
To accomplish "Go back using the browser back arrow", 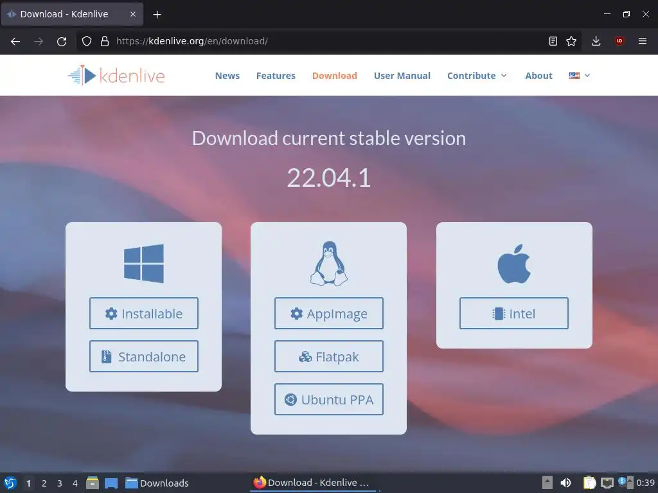I will (15, 41).
